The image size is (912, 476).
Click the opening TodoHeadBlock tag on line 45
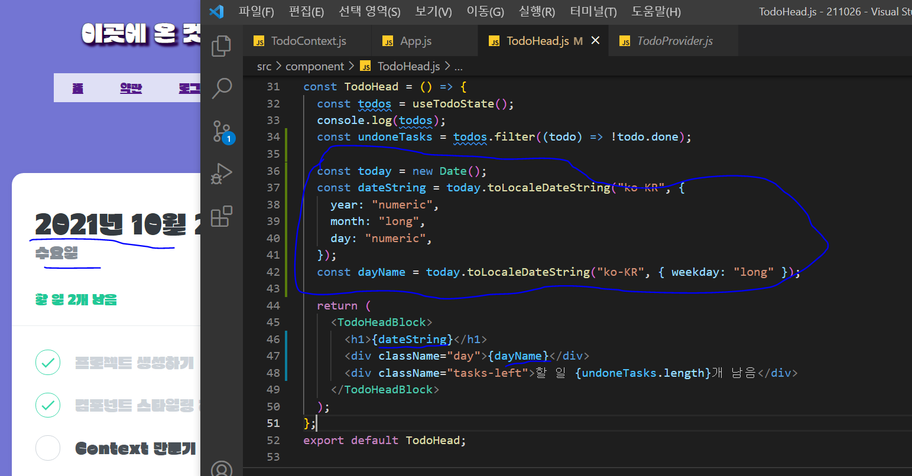pyautogui.click(x=381, y=322)
